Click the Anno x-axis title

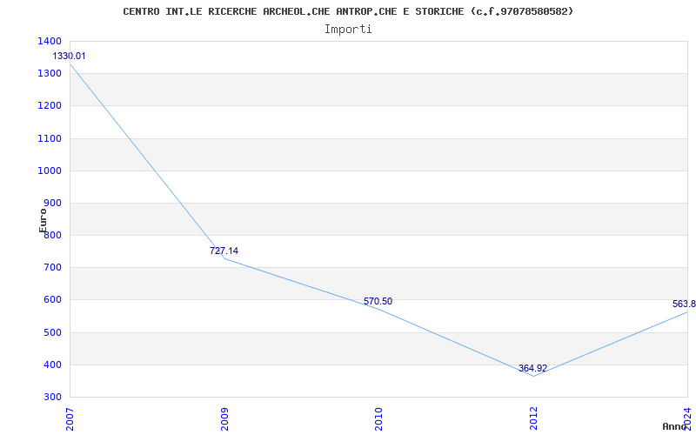tap(675, 426)
